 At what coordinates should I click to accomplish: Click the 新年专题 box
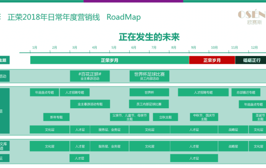pos(56,117)
